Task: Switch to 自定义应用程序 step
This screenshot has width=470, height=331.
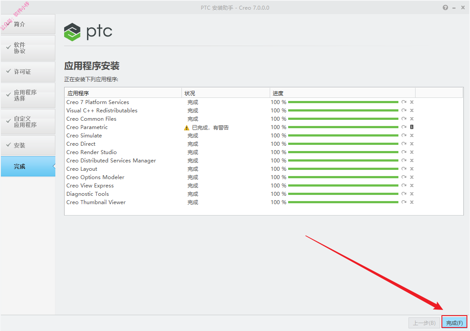Action: click(x=28, y=122)
